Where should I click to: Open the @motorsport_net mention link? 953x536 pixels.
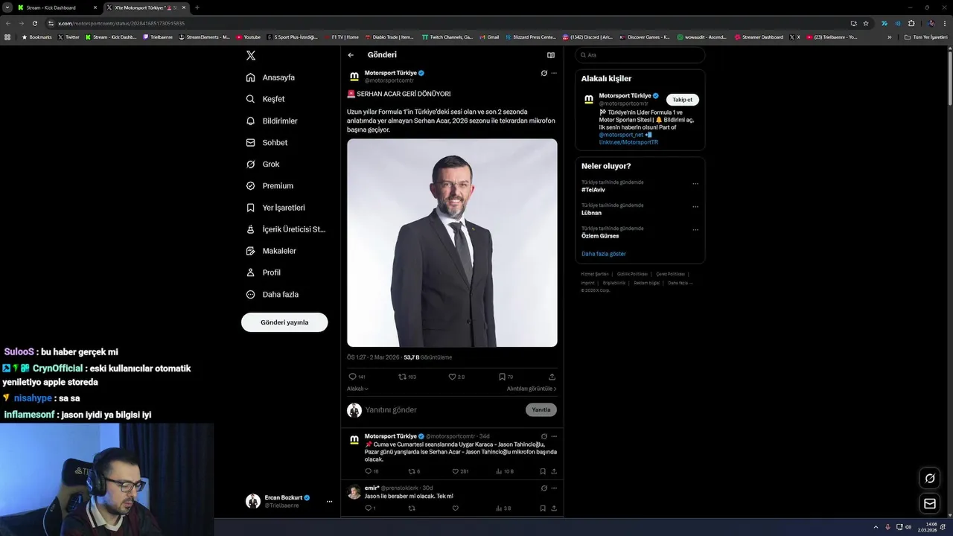tap(621, 135)
